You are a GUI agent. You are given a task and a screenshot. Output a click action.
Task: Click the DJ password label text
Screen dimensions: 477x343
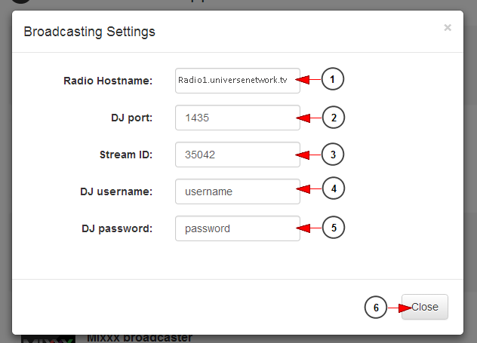[117, 228]
